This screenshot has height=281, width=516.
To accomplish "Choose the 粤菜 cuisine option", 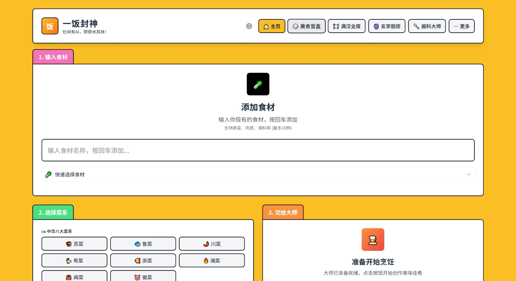I will [75, 260].
